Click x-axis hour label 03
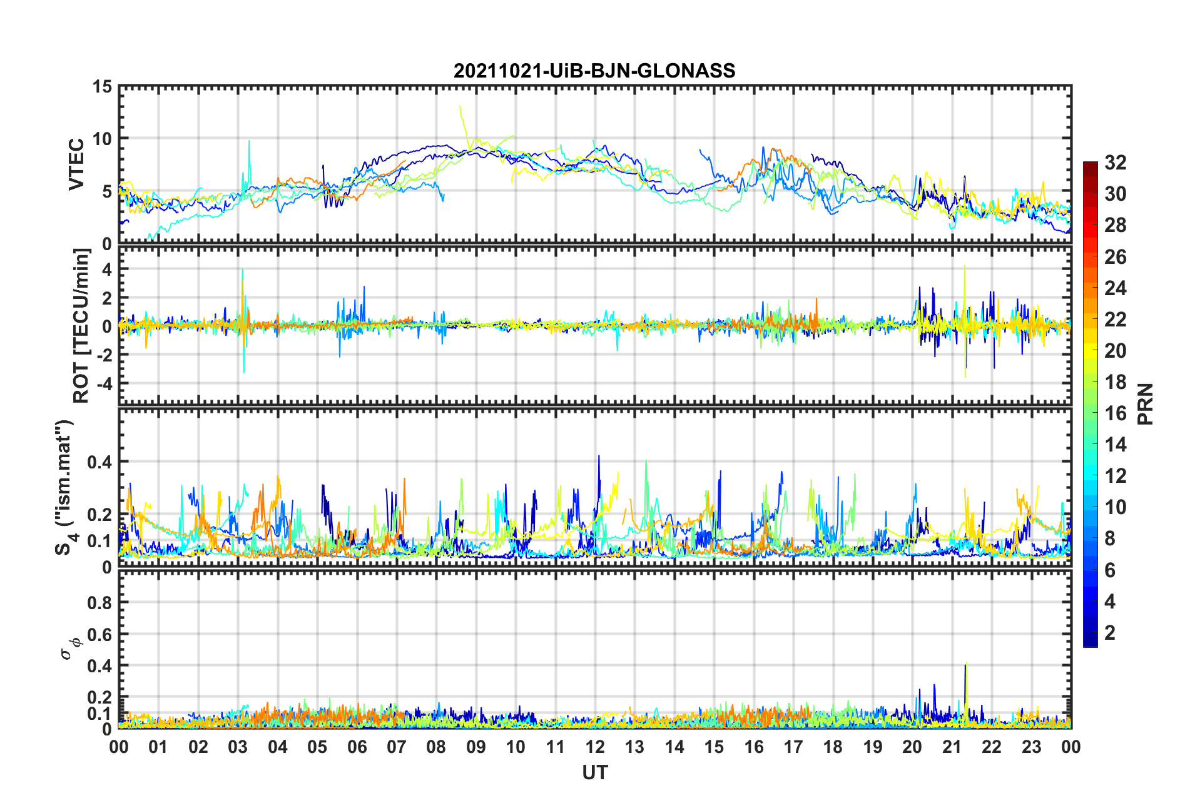This screenshot has height=808, width=1190. click(x=238, y=747)
